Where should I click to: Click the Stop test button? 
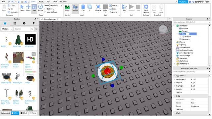138,8
